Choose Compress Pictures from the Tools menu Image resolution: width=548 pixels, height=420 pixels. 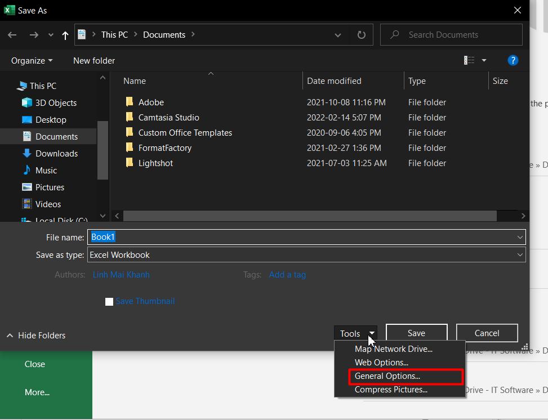coord(391,390)
